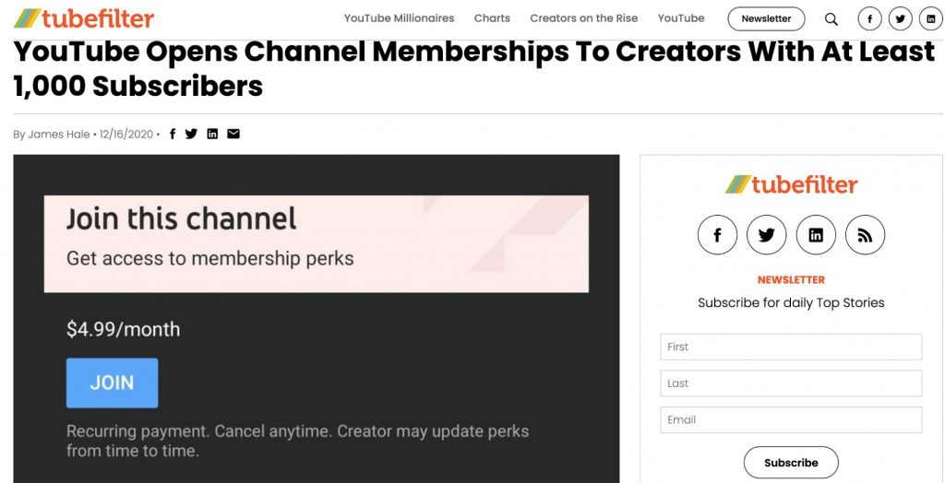Image resolution: width=945 pixels, height=483 pixels.
Task: Click the Twitter icon in the top header
Action: point(900,18)
